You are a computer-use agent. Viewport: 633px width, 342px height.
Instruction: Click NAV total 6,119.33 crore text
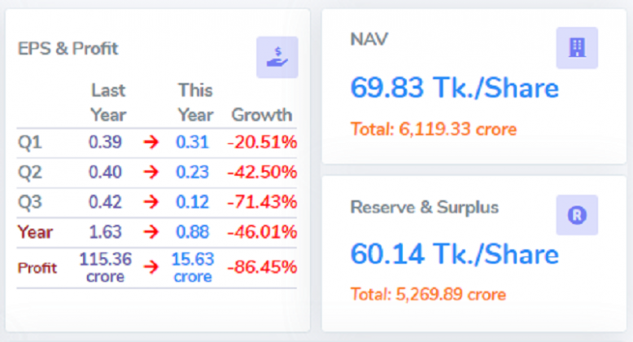433,129
